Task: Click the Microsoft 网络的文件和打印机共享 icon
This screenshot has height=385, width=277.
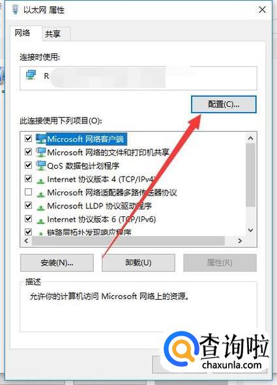Action: coord(41,152)
